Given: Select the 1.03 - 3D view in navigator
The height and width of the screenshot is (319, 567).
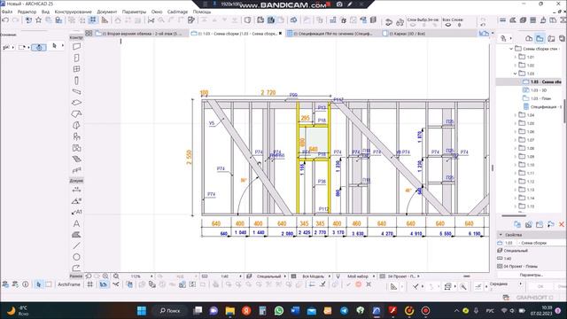Looking at the screenshot, I should [x=539, y=90].
